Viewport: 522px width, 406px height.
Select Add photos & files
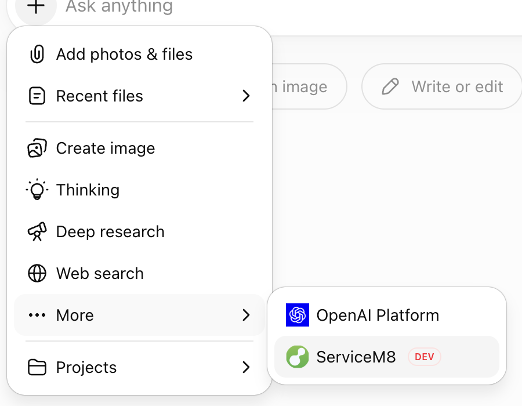point(139,55)
